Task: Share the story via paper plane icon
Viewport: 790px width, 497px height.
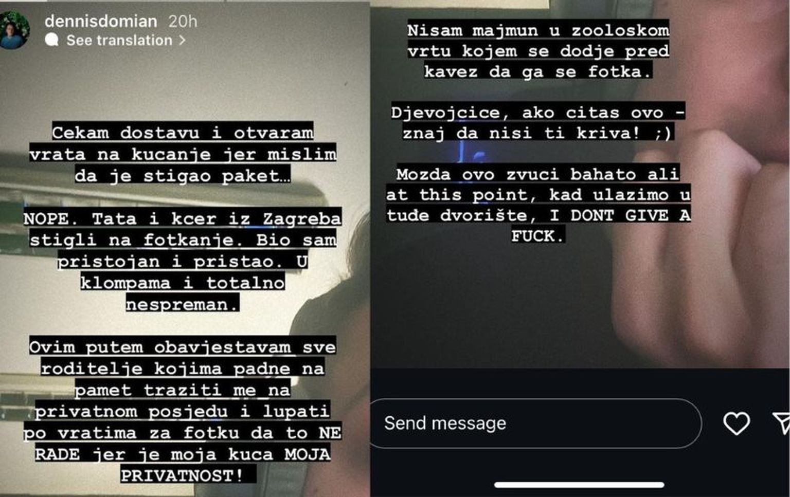Action: 782,422
